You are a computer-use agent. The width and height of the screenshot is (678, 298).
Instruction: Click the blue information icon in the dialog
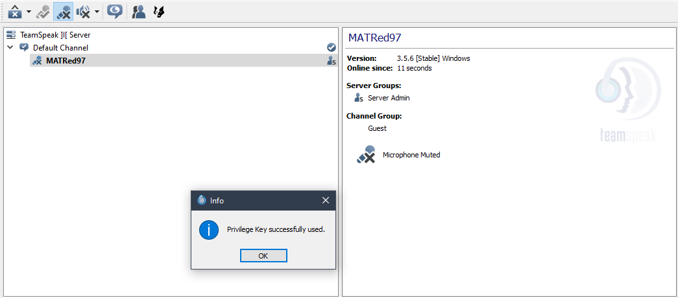(x=208, y=230)
